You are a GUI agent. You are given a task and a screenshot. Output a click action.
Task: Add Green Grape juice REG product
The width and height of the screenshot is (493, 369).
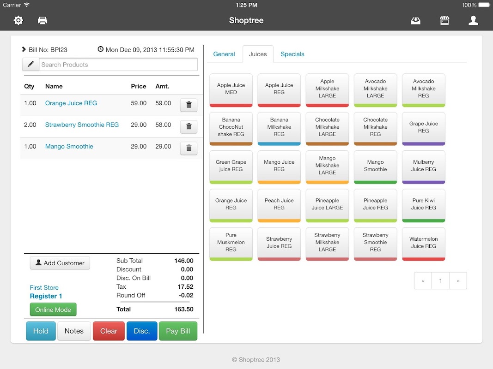coord(231,167)
